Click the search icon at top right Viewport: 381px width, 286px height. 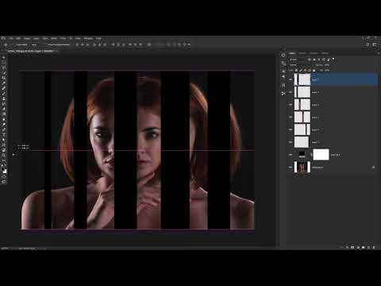pyautogui.click(x=368, y=44)
